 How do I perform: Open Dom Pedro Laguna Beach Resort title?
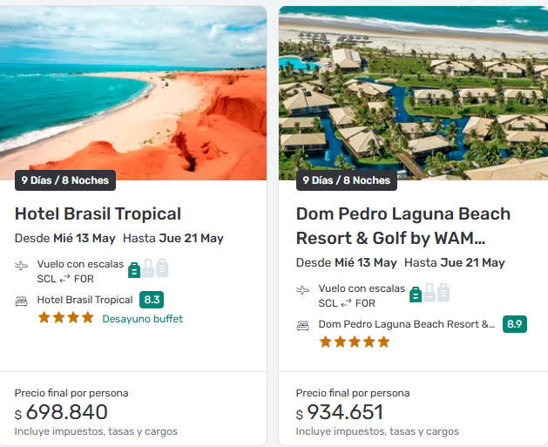[x=403, y=226]
